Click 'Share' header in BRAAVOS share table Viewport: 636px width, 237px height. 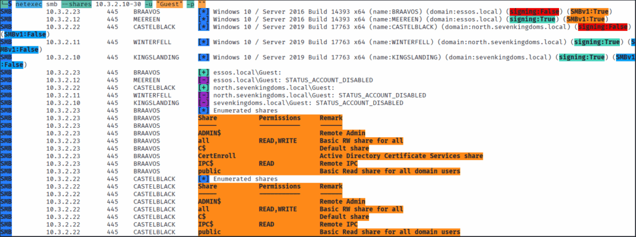coord(207,118)
